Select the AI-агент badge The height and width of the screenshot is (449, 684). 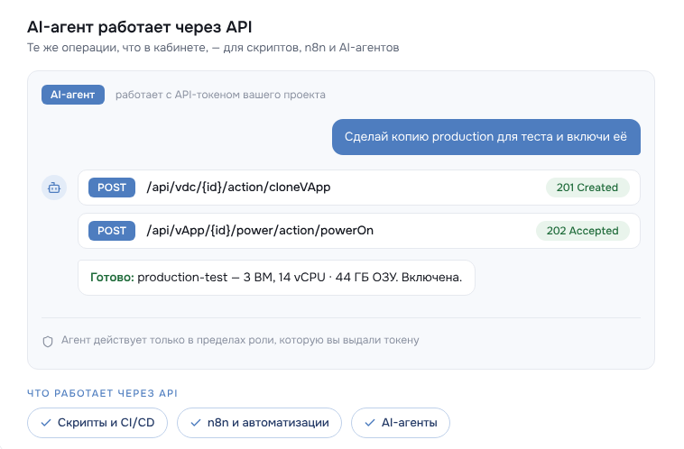pyautogui.click(x=73, y=95)
